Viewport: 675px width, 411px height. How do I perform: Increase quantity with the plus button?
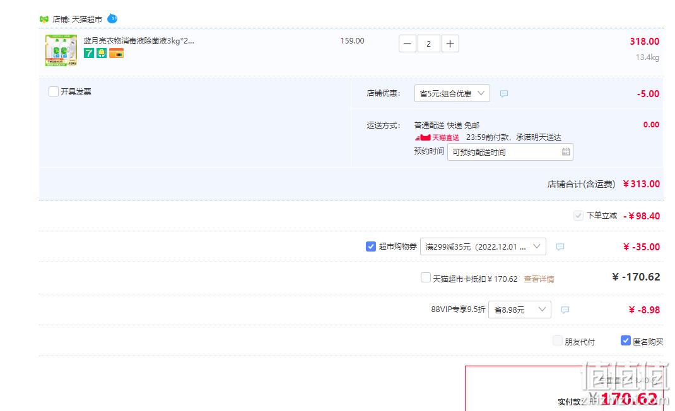pyautogui.click(x=450, y=43)
